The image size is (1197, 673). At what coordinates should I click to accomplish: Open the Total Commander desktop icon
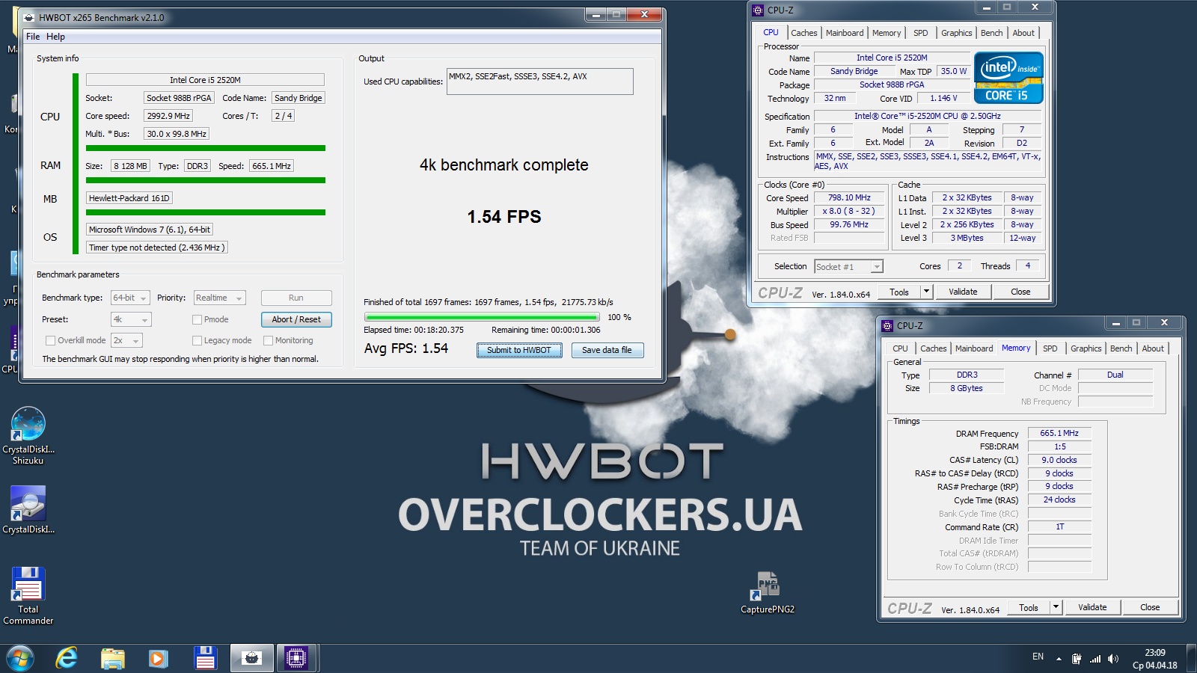pos(28,595)
